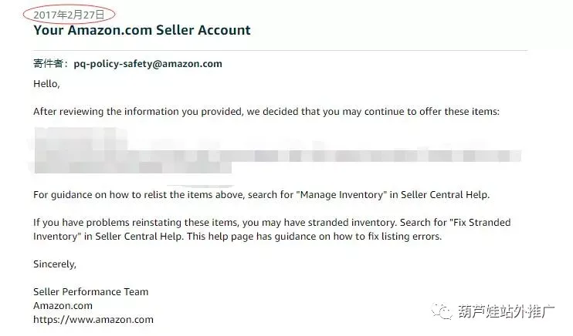
Task: Click the circled date 2017年2月27日
Action: (69, 15)
